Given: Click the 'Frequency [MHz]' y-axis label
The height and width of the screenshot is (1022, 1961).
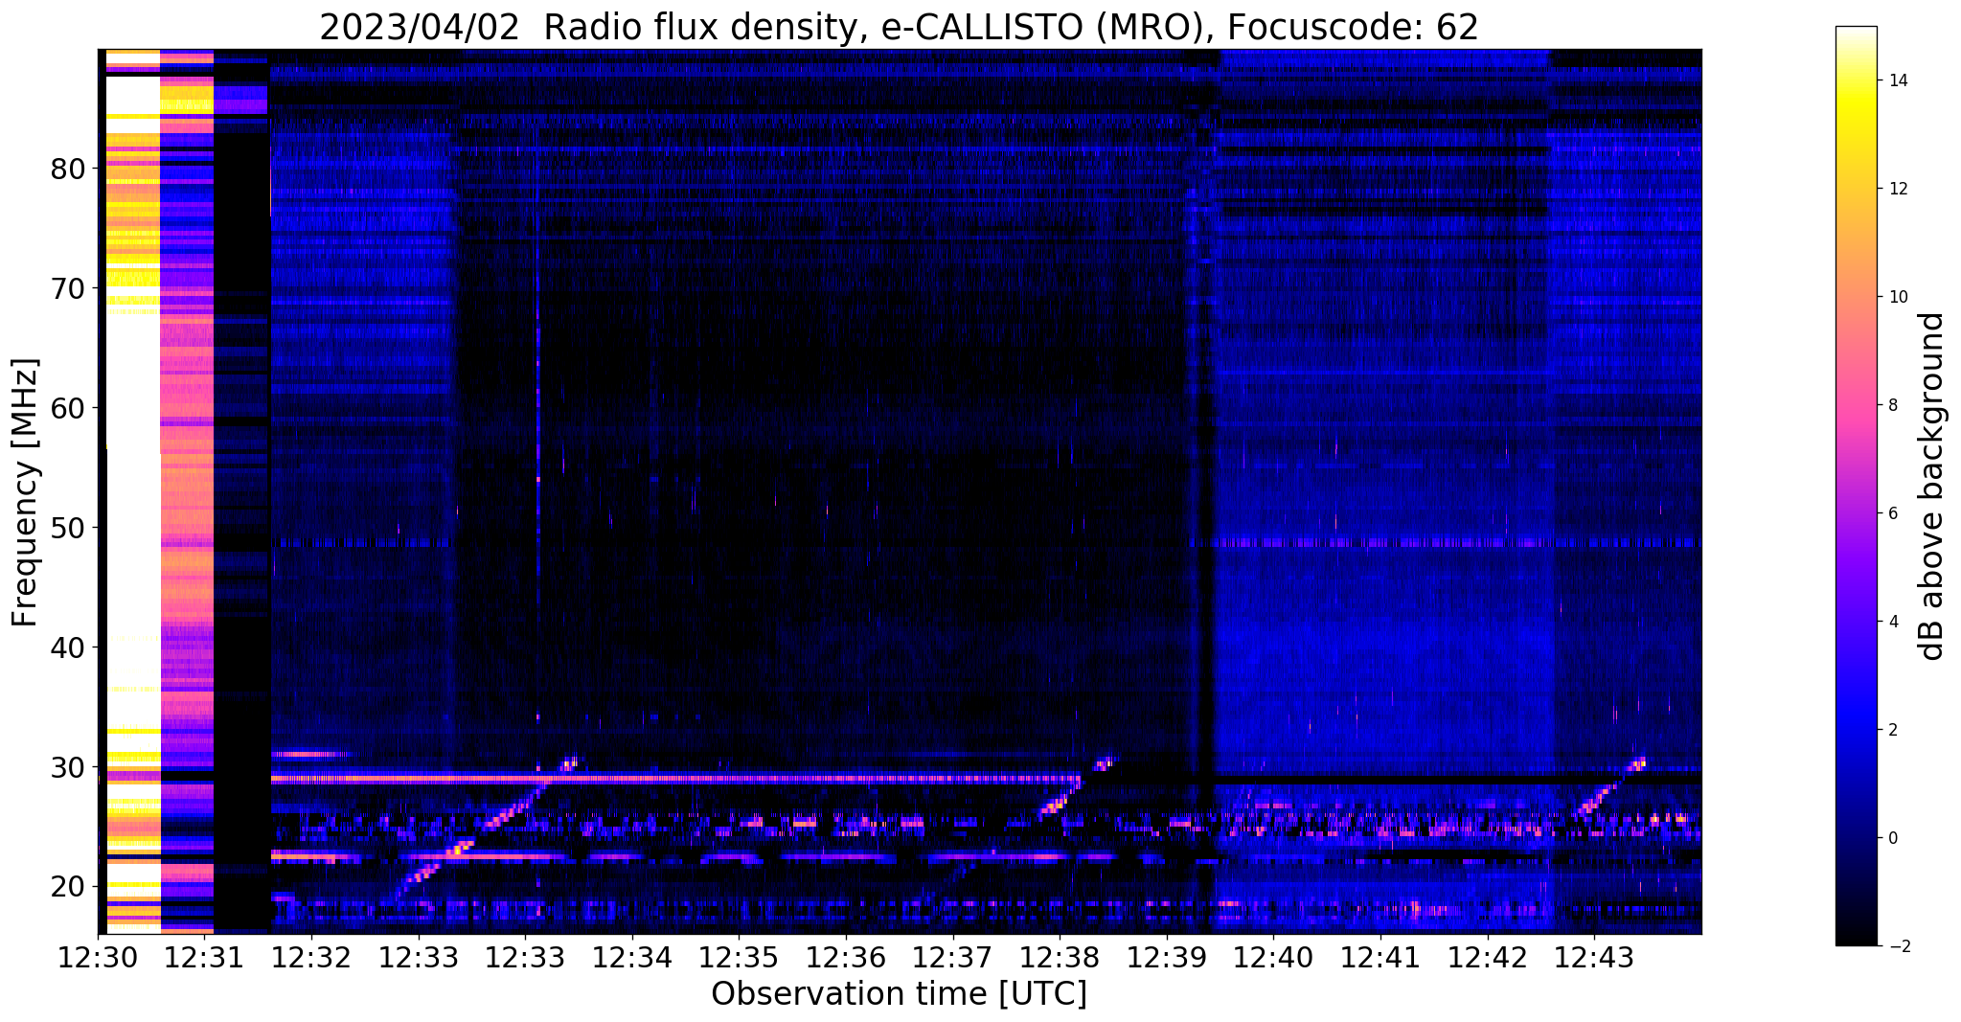Looking at the screenshot, I should click(26, 491).
